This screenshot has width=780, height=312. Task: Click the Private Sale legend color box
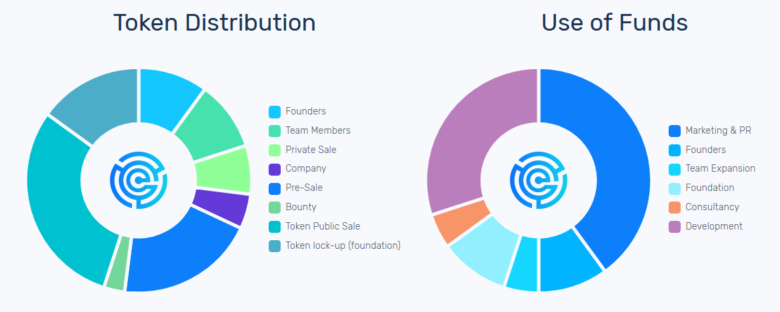pos(275,150)
